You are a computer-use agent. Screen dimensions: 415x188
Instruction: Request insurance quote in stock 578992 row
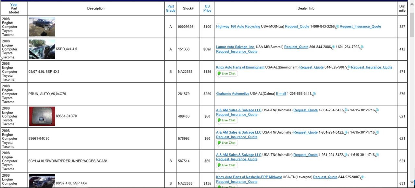click(x=237, y=137)
